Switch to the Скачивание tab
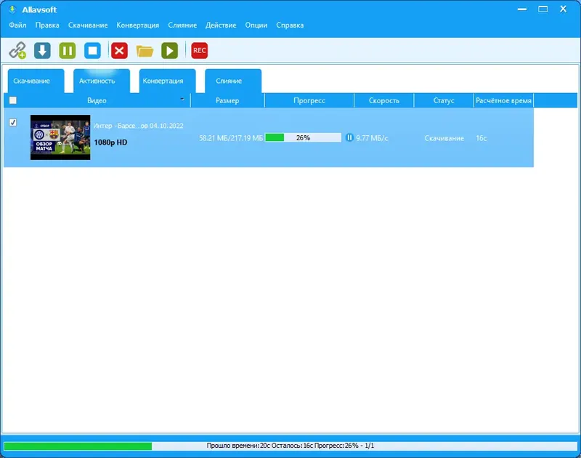 [36, 81]
